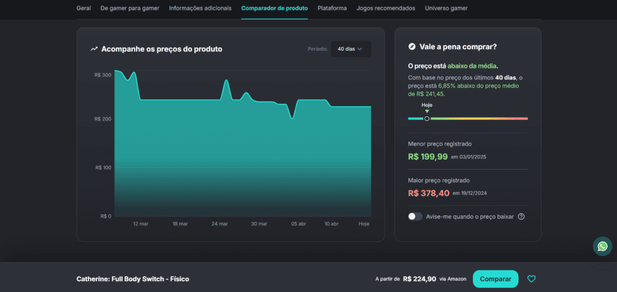617x292 pixels.
Task: Click the price peak near 24 mar on chart
Action: click(226, 81)
